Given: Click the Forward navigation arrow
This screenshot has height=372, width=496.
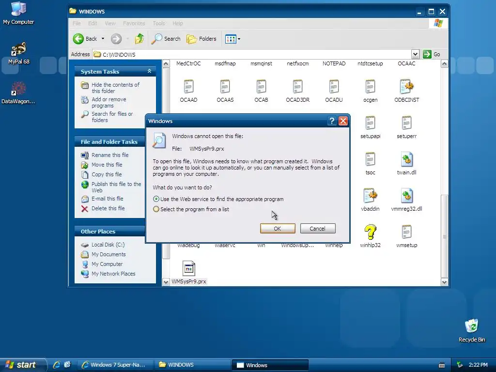Looking at the screenshot, I should pos(116,39).
